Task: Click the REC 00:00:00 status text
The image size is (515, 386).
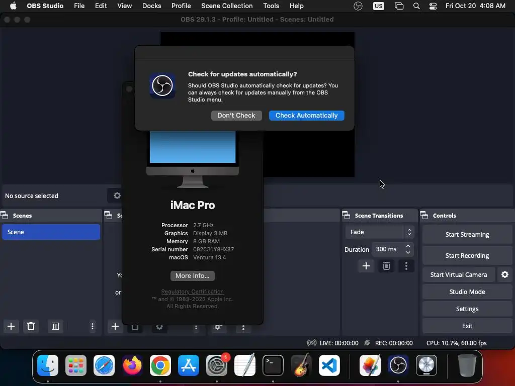Action: pyautogui.click(x=394, y=343)
